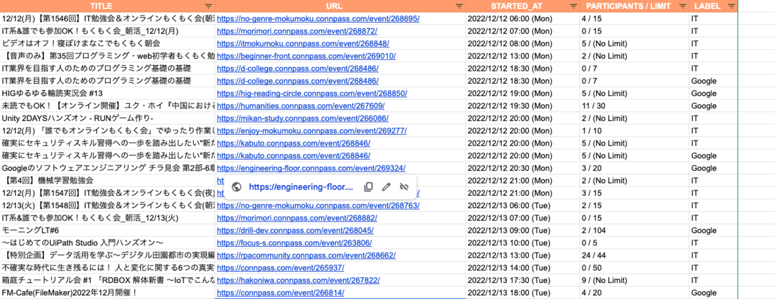Viewport: 775px width, 299px height.
Task: Select the title cell 'HIGゆるゆる輪読実況会 #13'
Action: tap(107, 93)
